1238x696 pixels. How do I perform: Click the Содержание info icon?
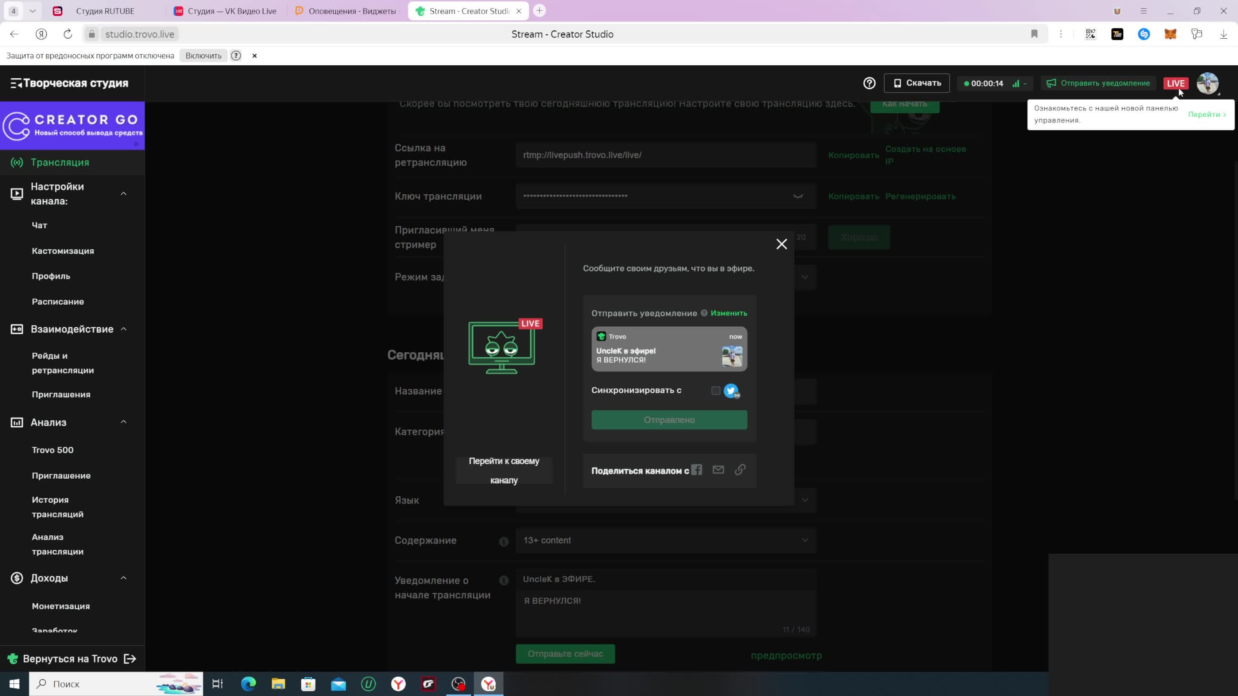pos(504,542)
